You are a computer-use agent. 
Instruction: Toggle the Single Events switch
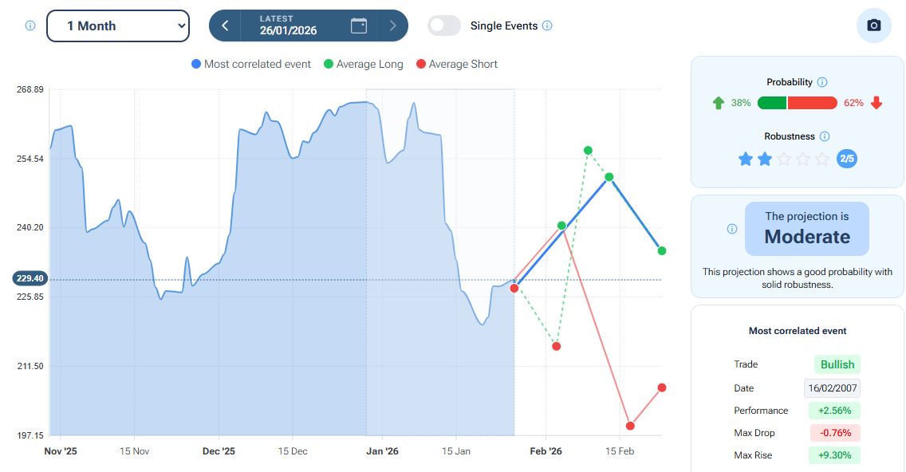pyautogui.click(x=444, y=26)
